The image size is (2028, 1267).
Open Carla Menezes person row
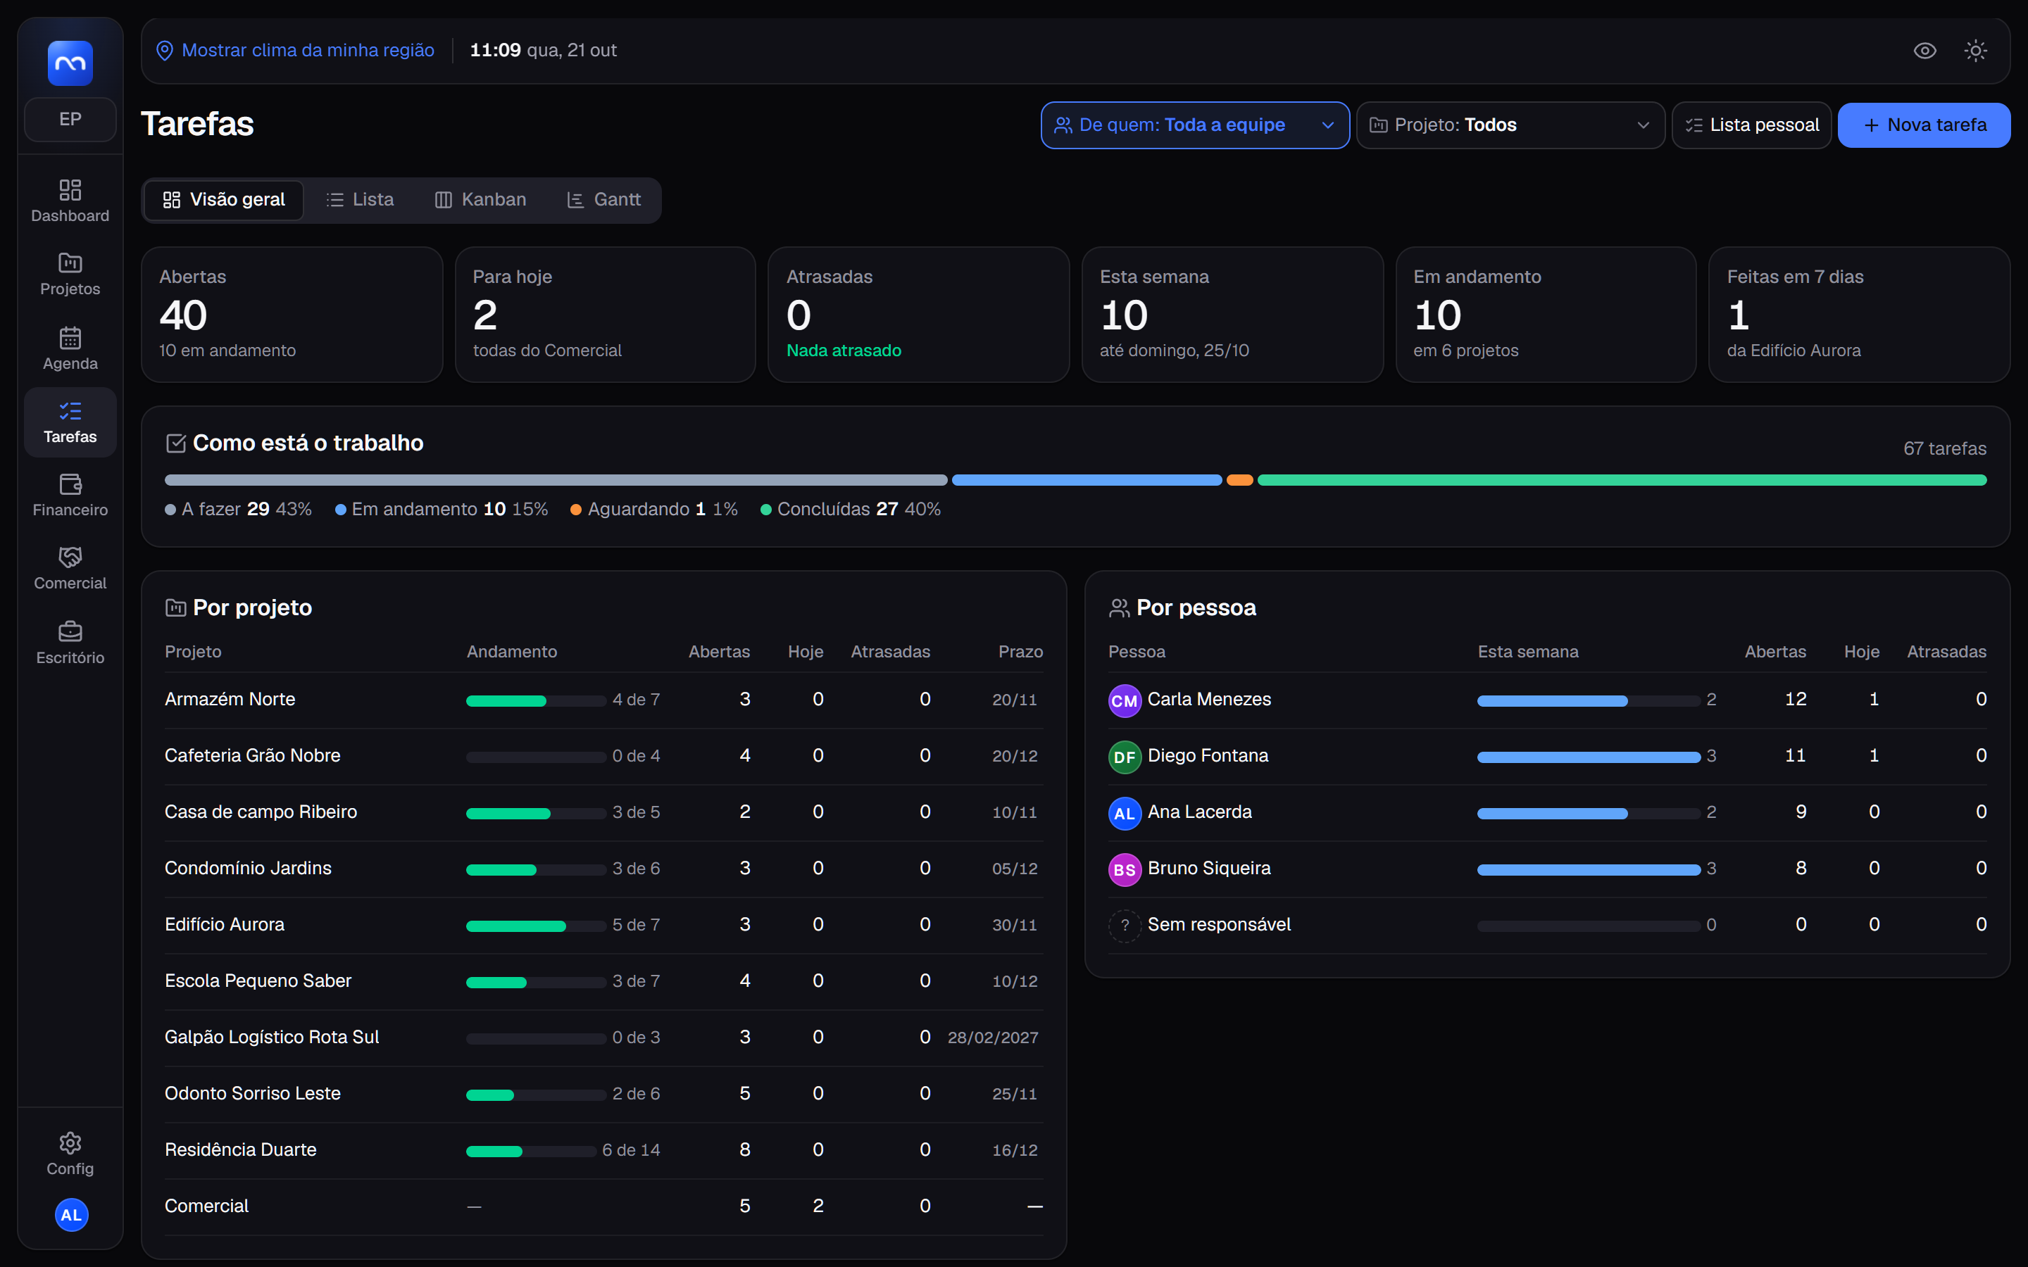point(1547,700)
